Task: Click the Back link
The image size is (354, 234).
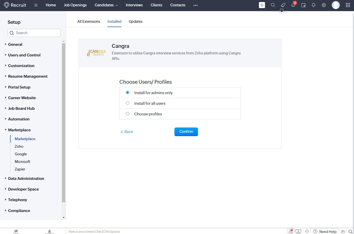Action: [127, 132]
